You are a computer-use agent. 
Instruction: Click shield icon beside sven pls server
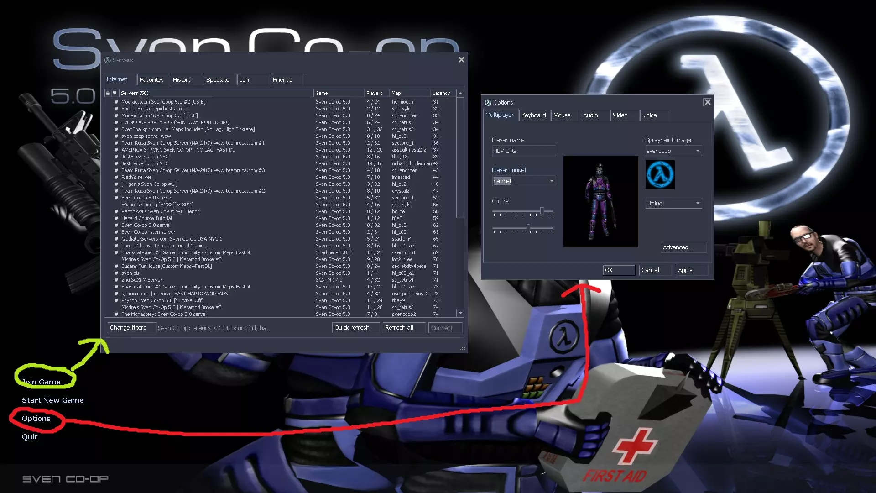(x=116, y=273)
